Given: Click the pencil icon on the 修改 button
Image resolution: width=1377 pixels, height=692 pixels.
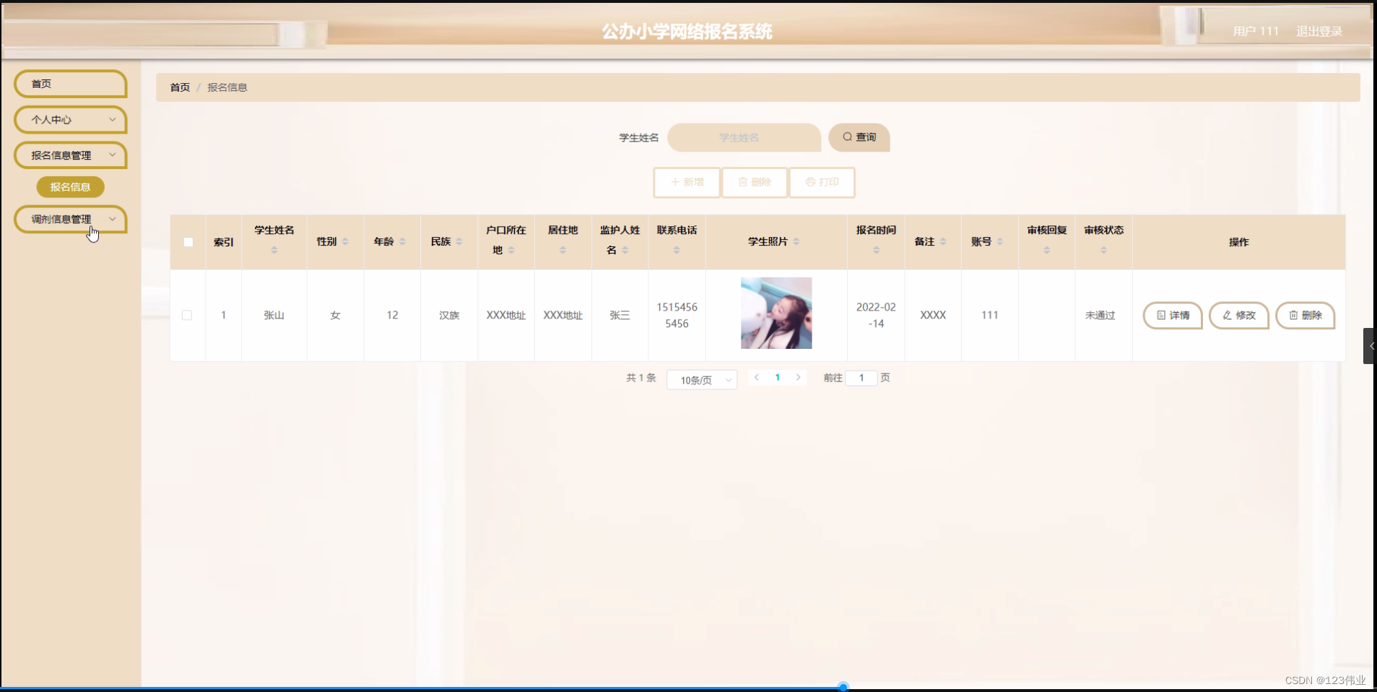Looking at the screenshot, I should point(1227,315).
